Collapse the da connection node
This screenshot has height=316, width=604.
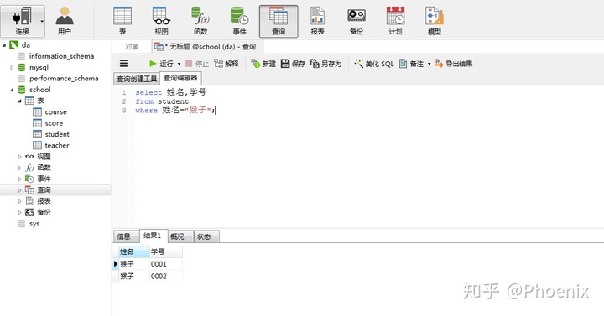[x=4, y=45]
